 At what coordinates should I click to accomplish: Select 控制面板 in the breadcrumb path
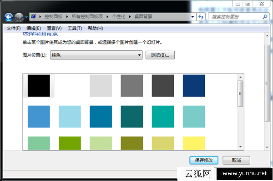tap(53, 17)
